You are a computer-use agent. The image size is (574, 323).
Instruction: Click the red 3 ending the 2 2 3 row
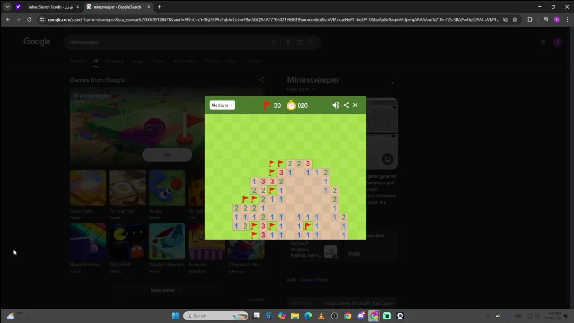[x=308, y=164]
